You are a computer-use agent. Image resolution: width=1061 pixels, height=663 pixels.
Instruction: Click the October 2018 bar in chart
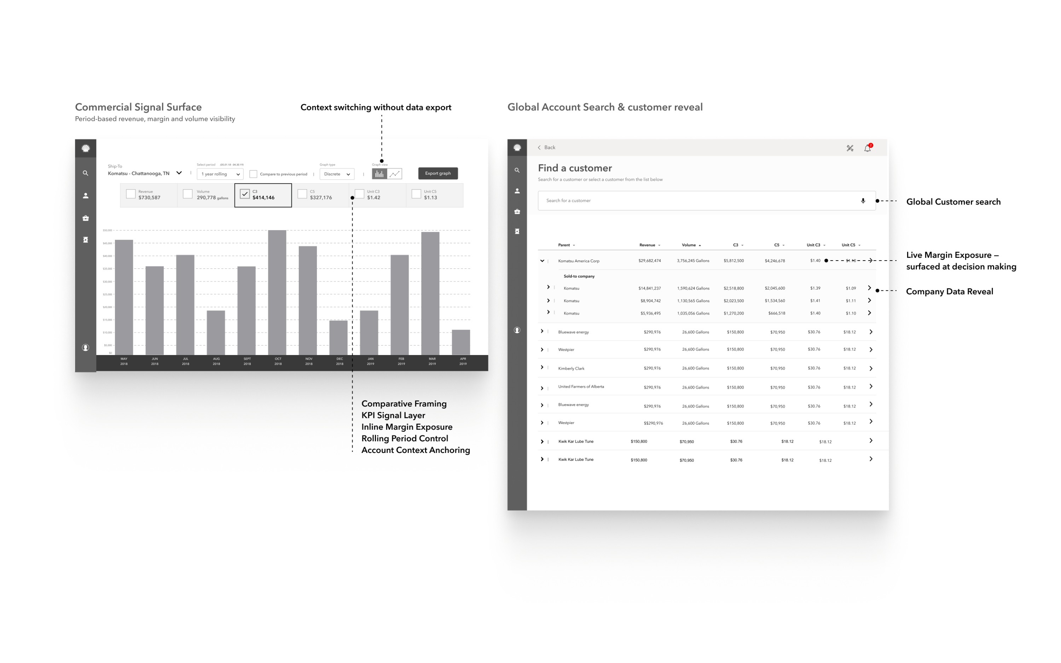pyautogui.click(x=277, y=292)
